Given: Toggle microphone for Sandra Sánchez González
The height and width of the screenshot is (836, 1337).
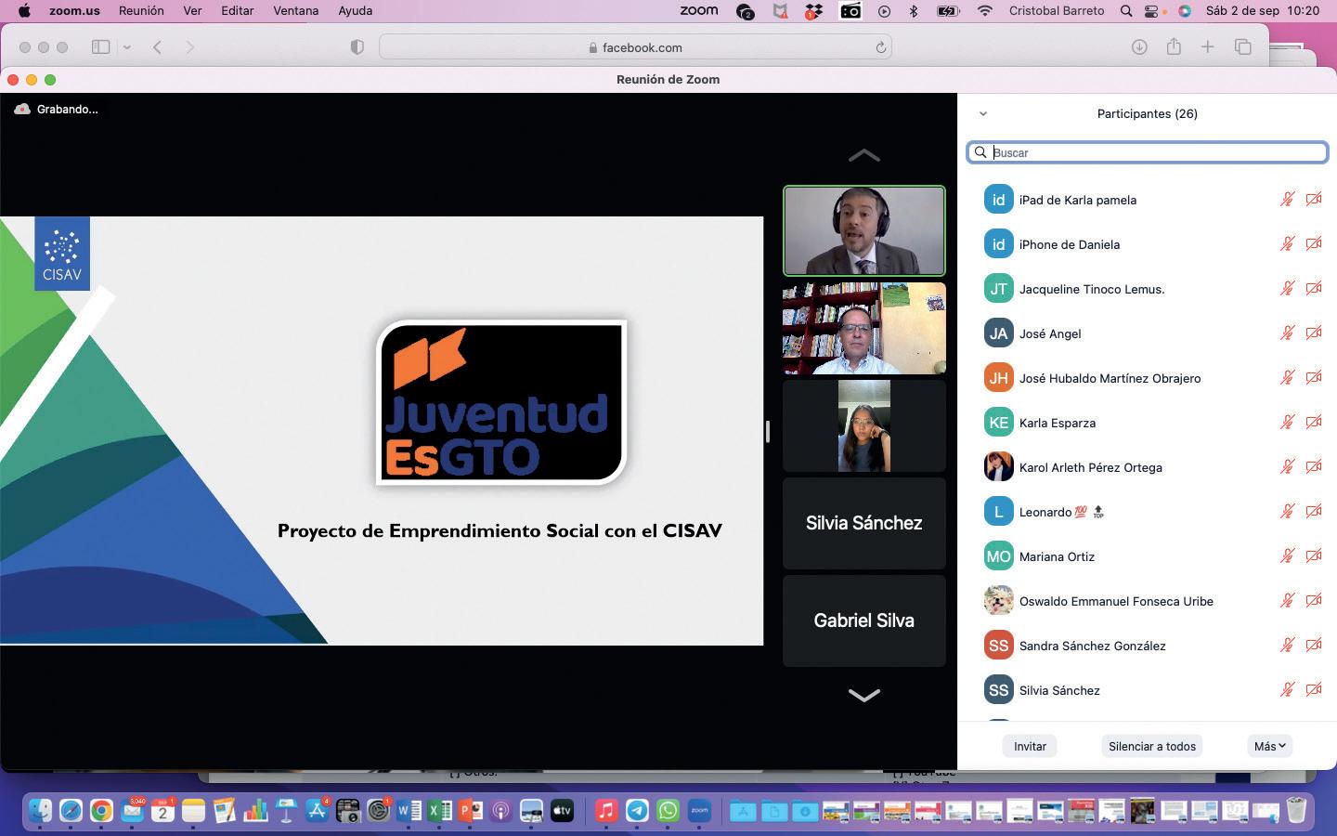Looking at the screenshot, I should [1288, 646].
